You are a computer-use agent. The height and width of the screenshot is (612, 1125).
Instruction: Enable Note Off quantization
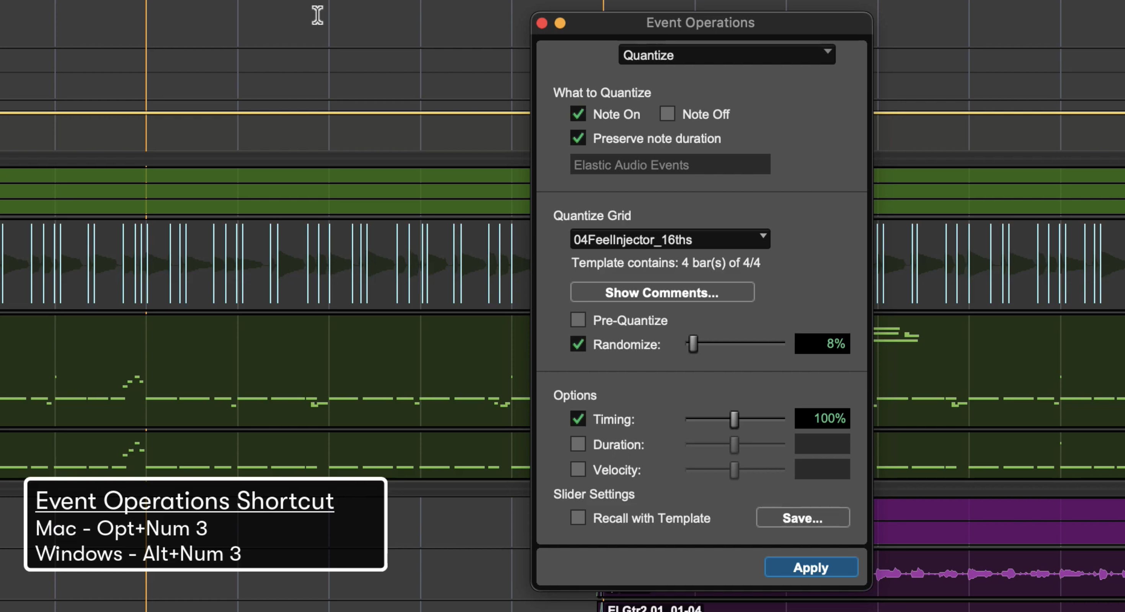[x=667, y=114]
